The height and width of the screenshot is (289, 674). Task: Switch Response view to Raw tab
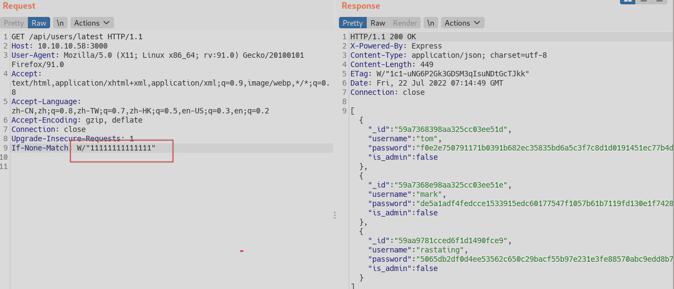click(x=378, y=23)
